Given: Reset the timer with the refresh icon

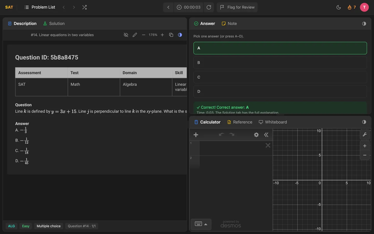Looking at the screenshot, I should coord(209,7).
